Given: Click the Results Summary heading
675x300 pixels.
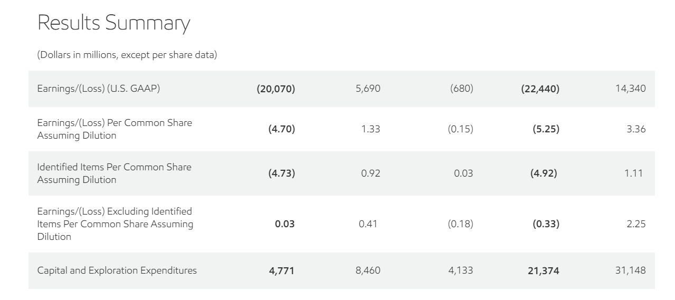Looking at the screenshot, I should 113,24.
